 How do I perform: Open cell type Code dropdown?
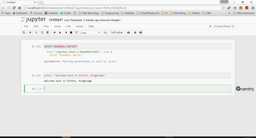point(90,33)
